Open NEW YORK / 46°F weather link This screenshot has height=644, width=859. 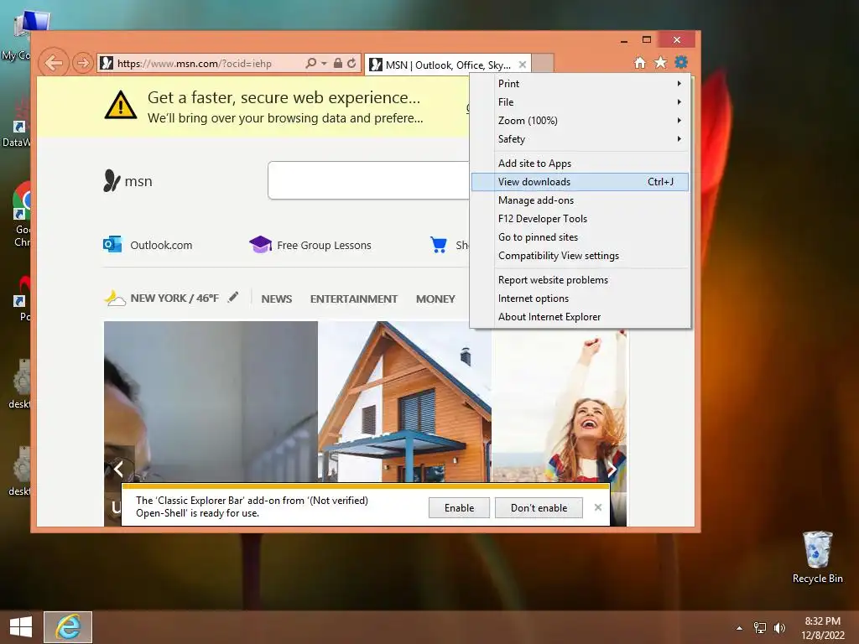coord(174,298)
